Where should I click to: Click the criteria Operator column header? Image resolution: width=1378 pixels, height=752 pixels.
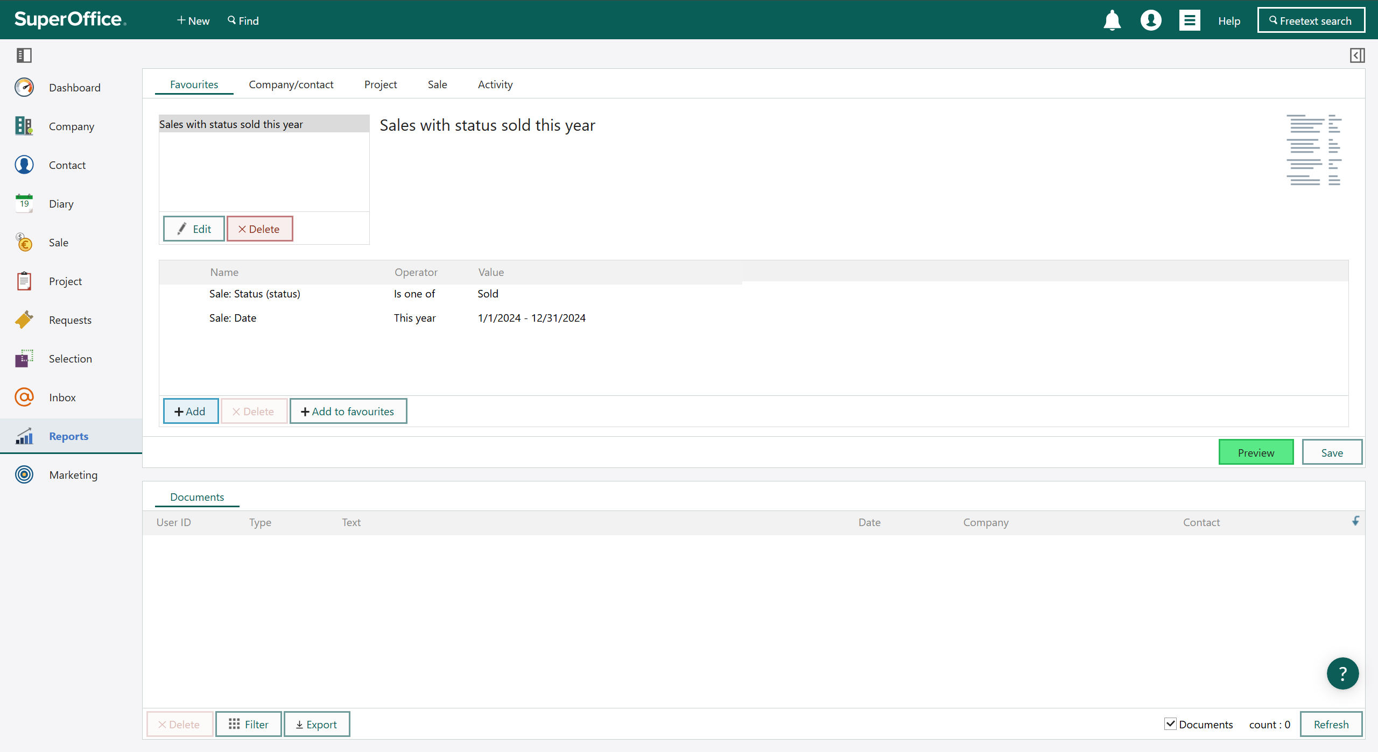point(416,272)
